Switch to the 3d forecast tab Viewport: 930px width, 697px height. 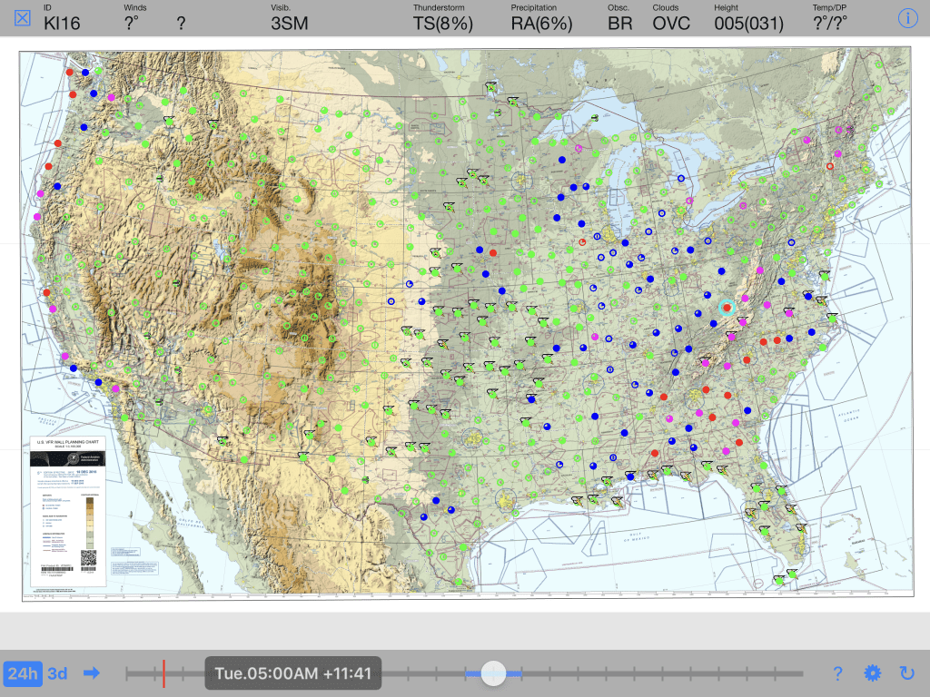click(x=56, y=673)
